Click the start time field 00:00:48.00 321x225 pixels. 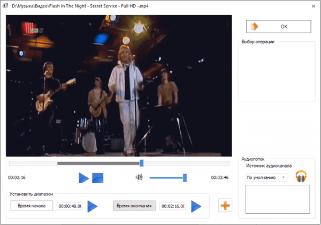[70, 206]
